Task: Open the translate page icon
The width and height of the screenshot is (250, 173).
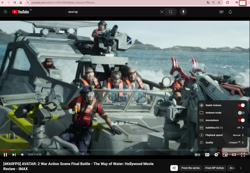Action: (x=208, y=2)
